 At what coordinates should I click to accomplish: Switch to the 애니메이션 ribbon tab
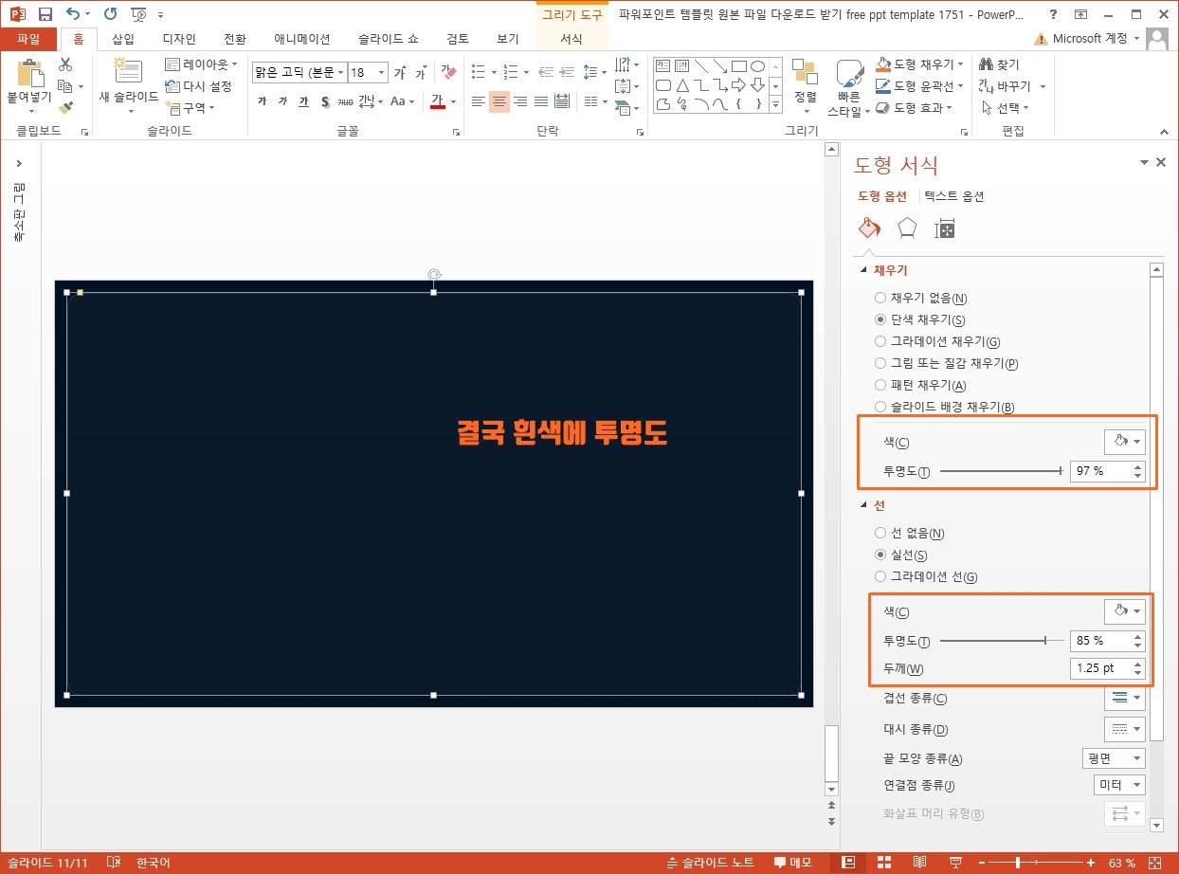pyautogui.click(x=302, y=39)
